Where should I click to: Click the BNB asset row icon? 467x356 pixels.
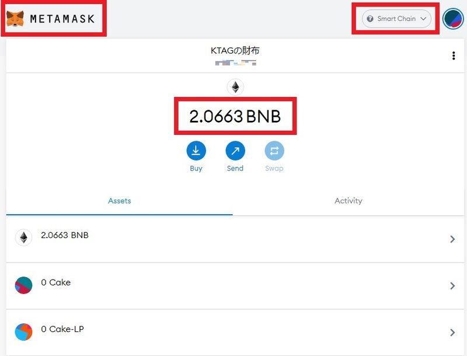tap(23, 238)
